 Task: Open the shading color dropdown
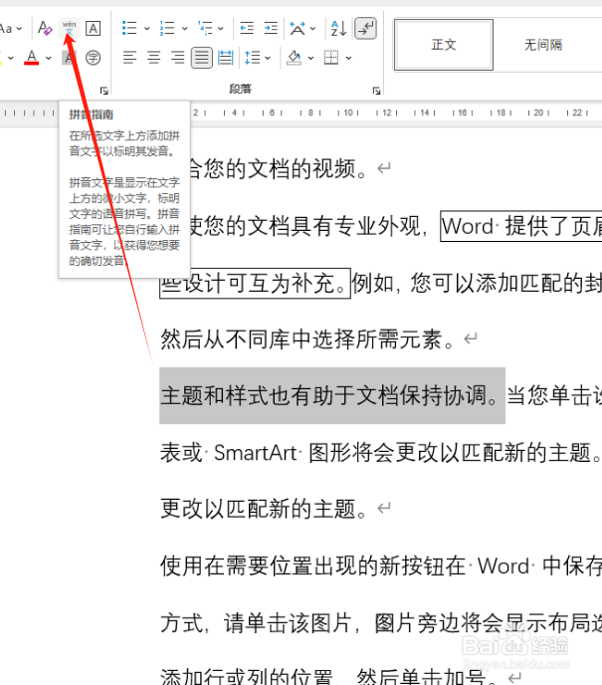coord(310,58)
